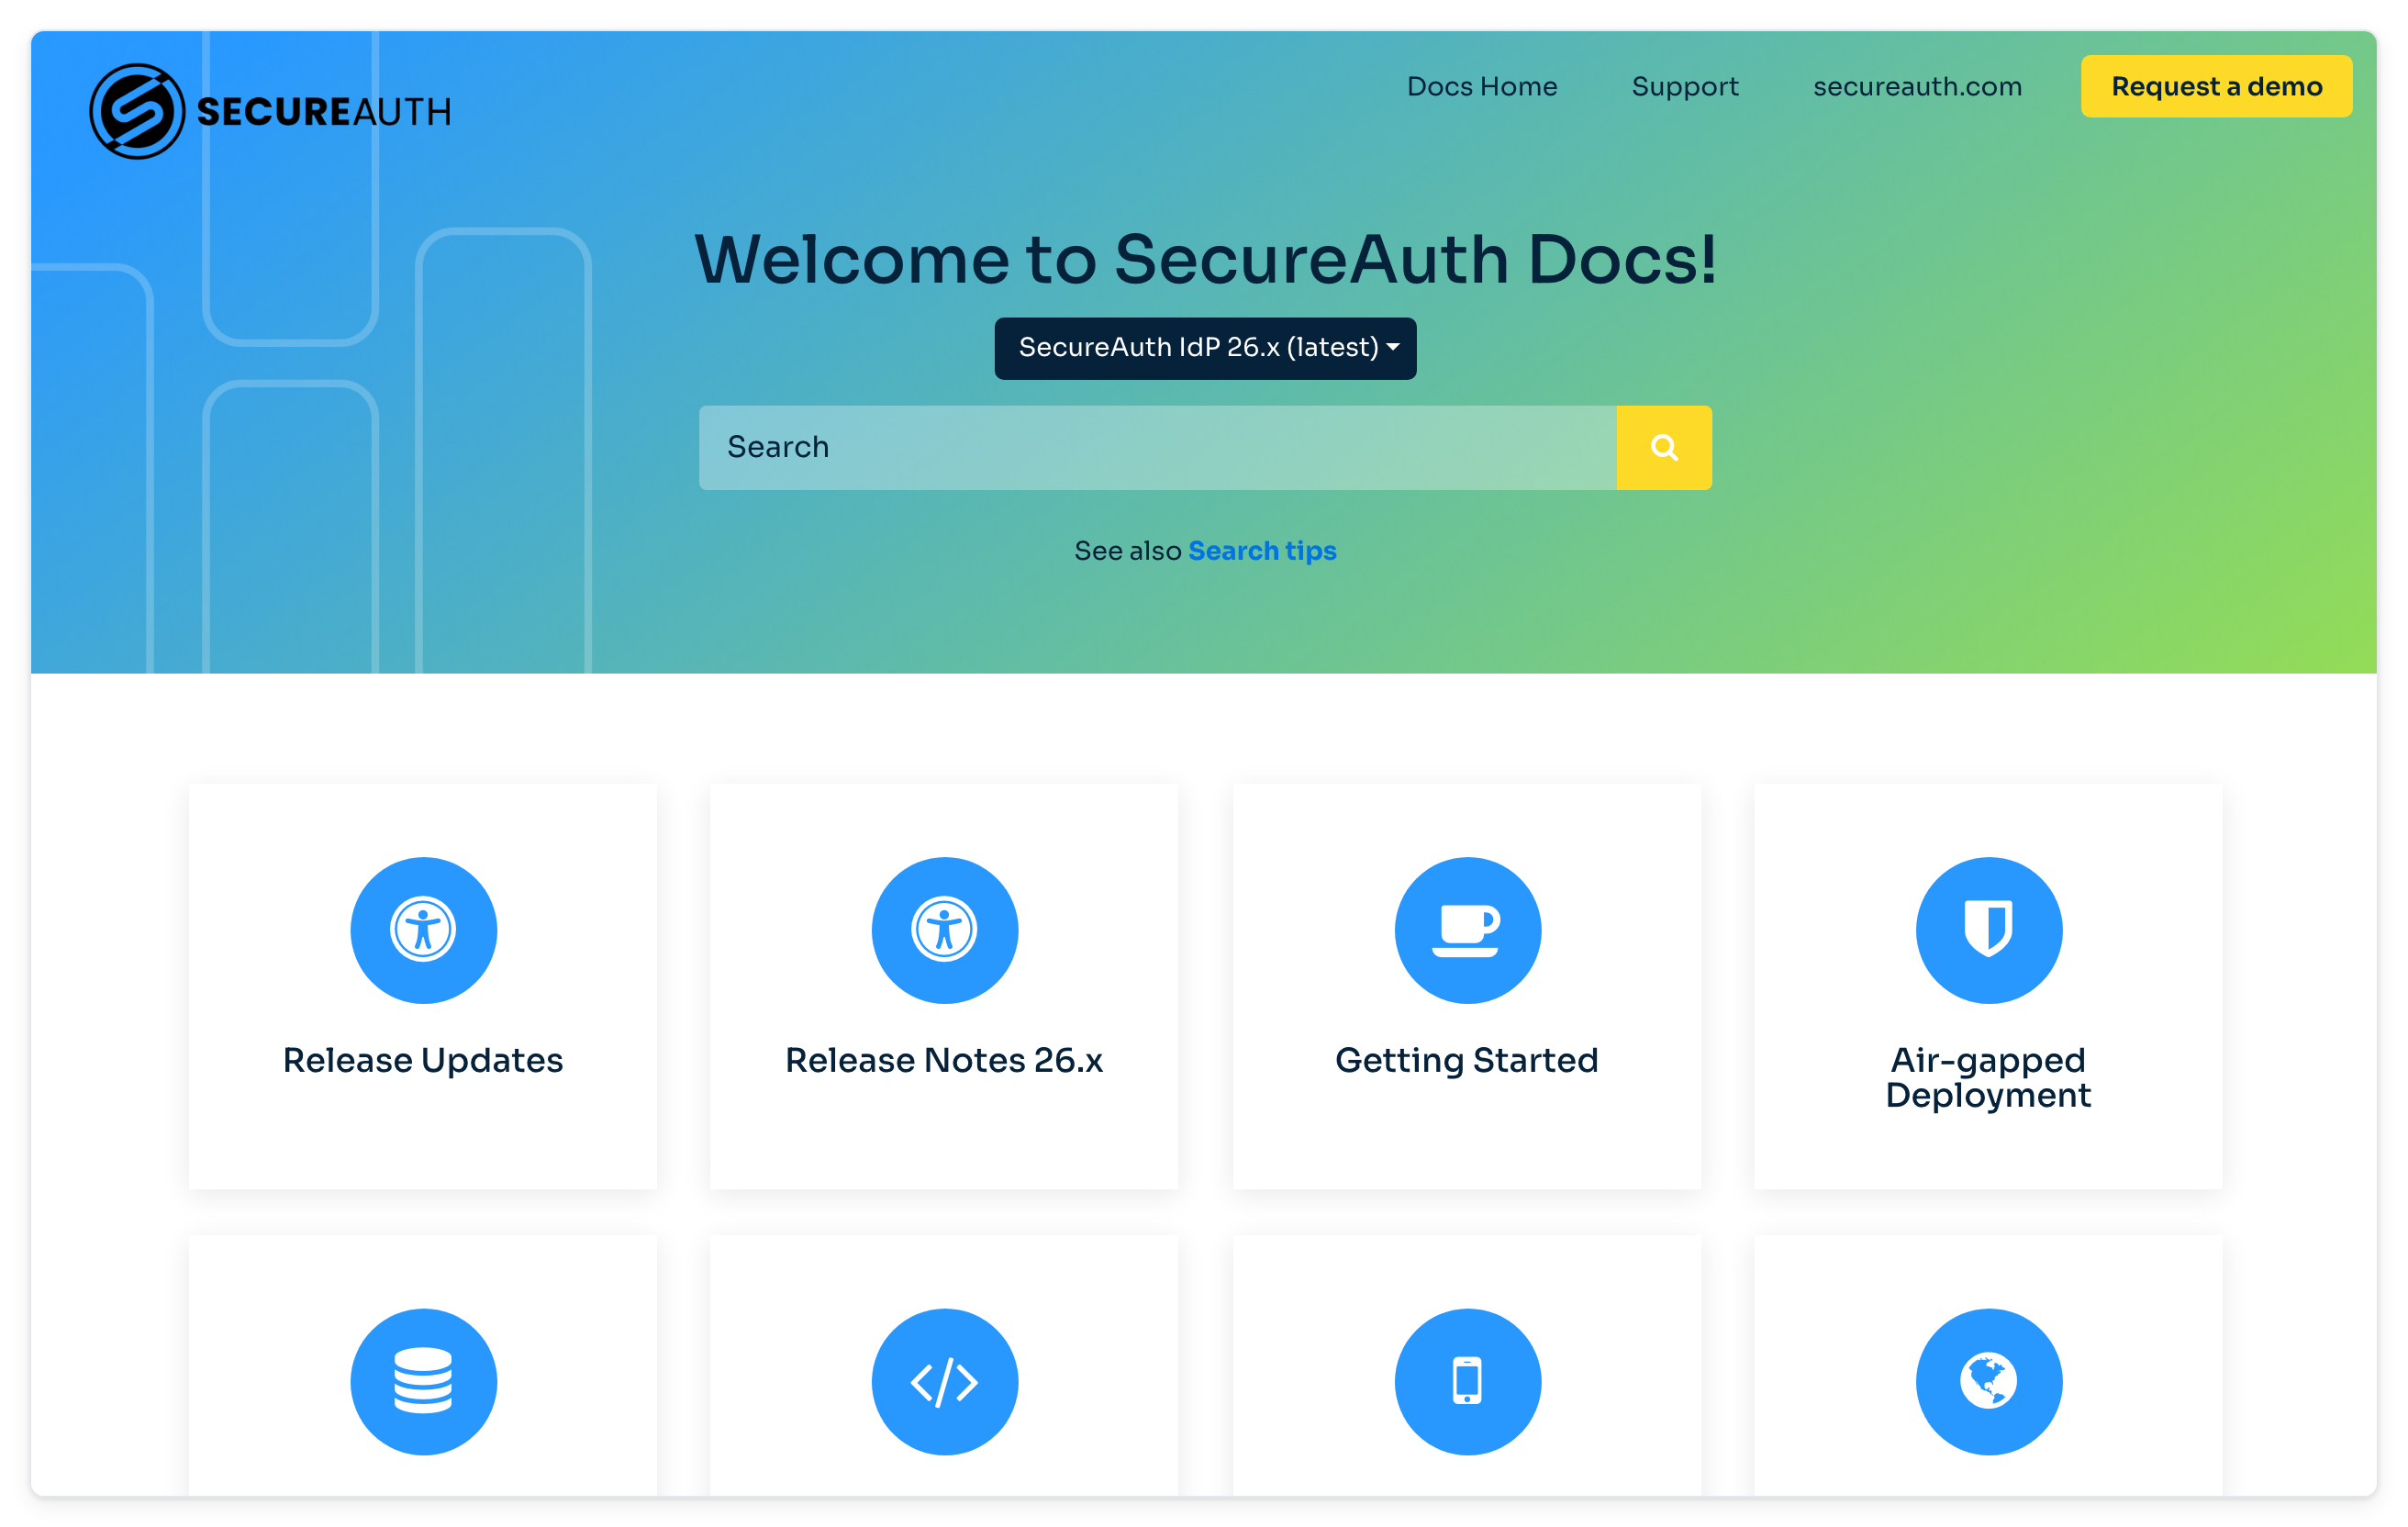Click the Release Updates accessibility icon

point(423,930)
